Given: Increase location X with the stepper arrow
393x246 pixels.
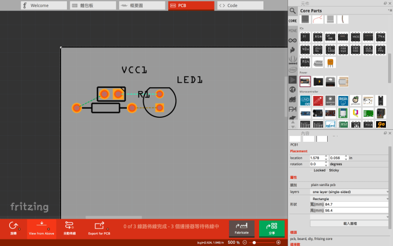Looking at the screenshot, I should [326, 157].
